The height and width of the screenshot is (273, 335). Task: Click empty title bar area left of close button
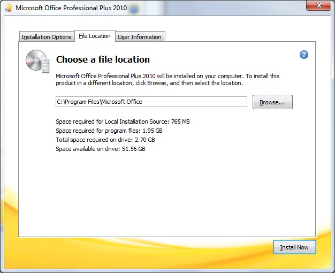224,7
